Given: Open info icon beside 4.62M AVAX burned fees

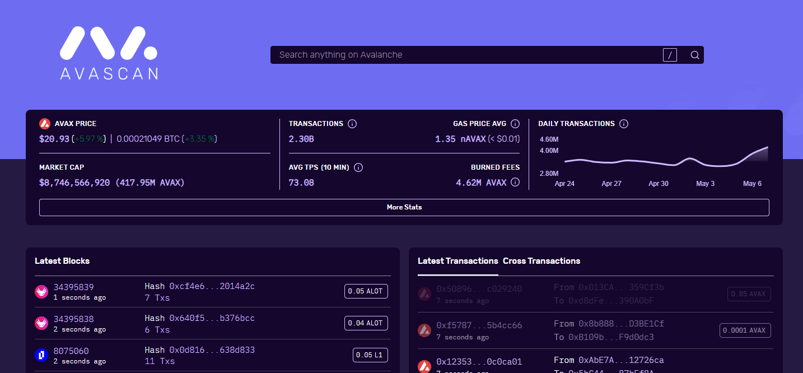Looking at the screenshot, I should pyautogui.click(x=515, y=183).
